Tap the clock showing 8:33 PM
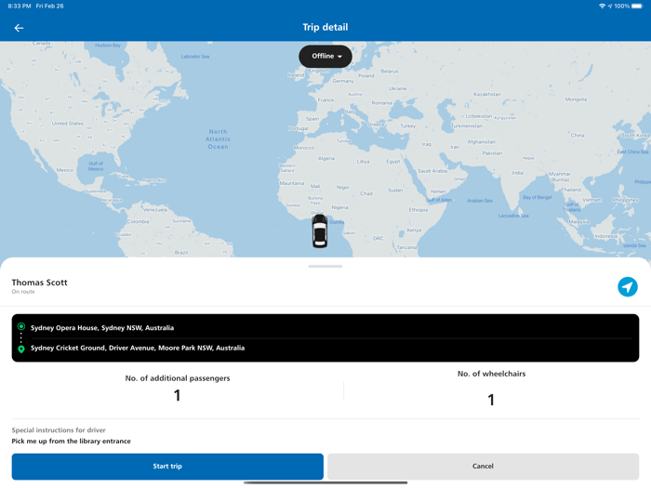651x488 pixels. pyautogui.click(x=20, y=7)
